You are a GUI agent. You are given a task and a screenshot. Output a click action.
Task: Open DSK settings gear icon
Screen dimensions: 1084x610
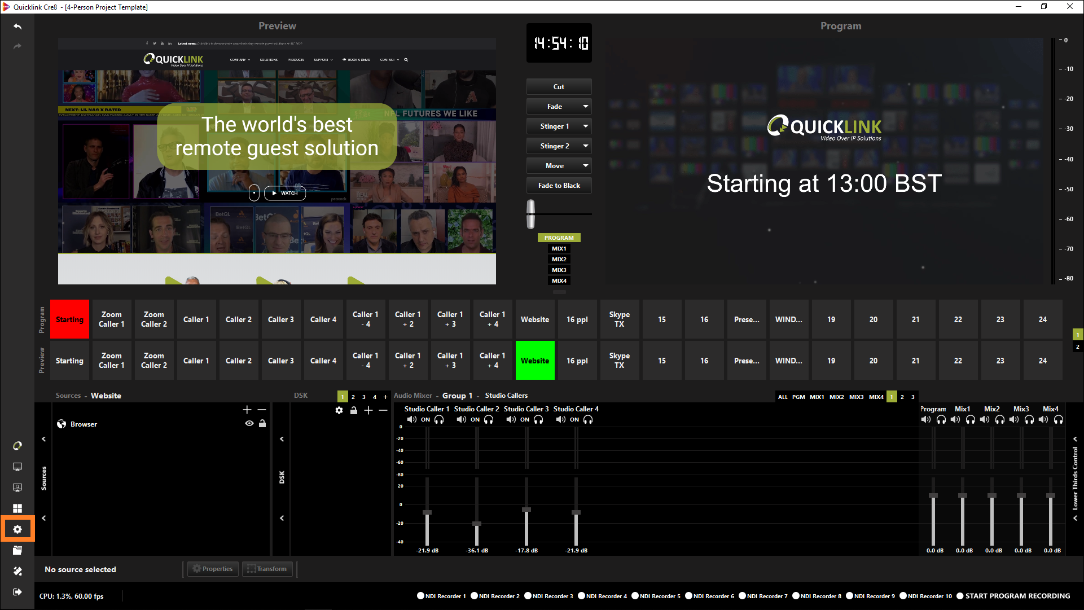(x=339, y=410)
